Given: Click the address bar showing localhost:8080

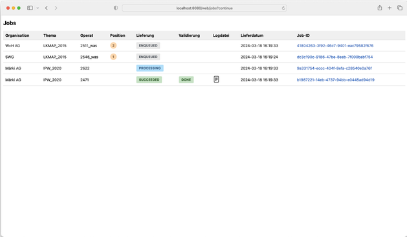Looking at the screenshot, I should click(x=204, y=8).
